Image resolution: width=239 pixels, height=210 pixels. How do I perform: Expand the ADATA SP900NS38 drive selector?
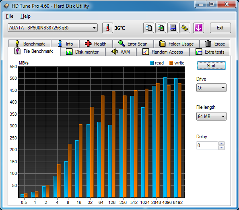(x=53, y=28)
